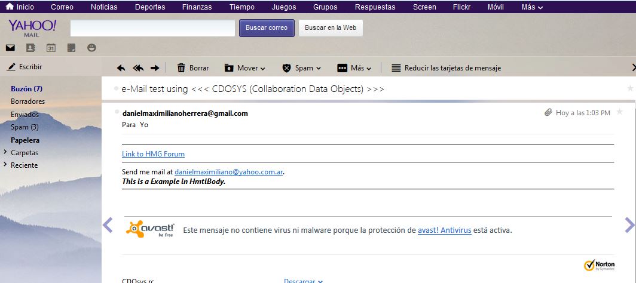Click the Reply arrow icon

pos(121,68)
